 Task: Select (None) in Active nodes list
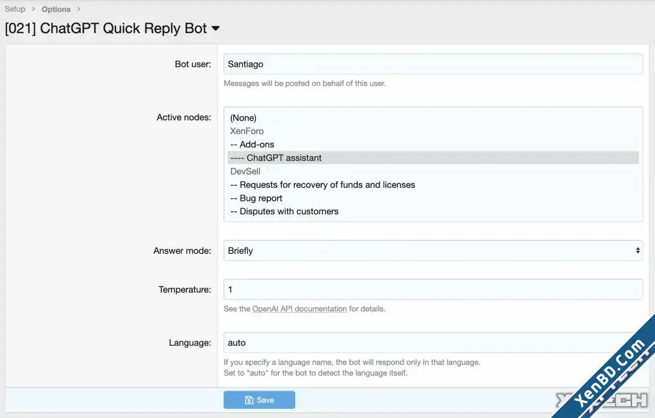pyautogui.click(x=433, y=118)
